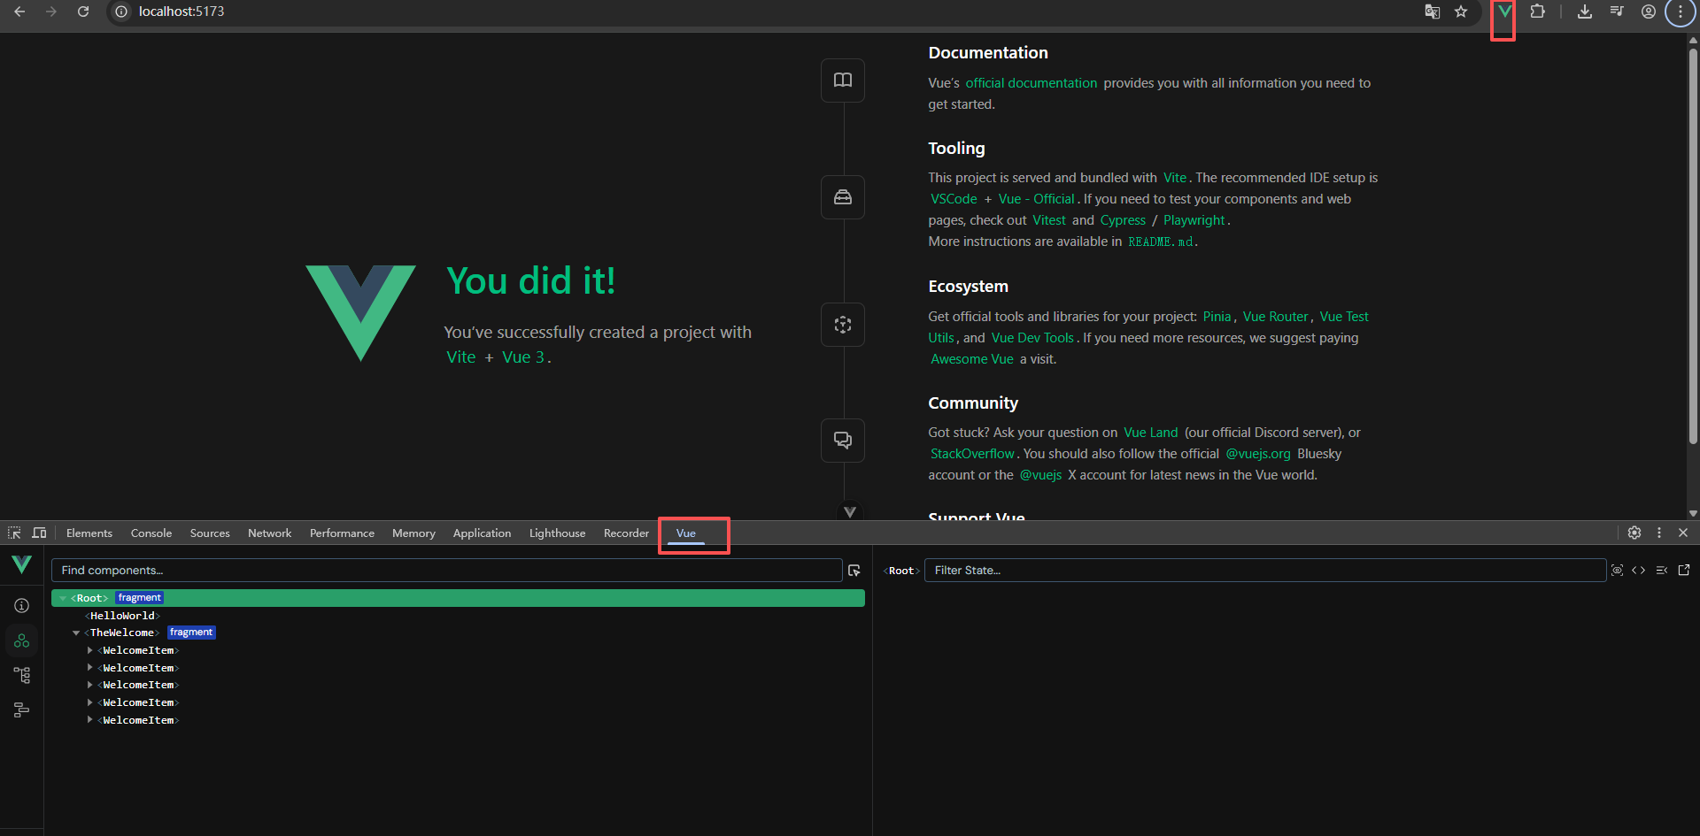Switch to the Sources tab
Viewport: 1700px width, 836px height.
click(x=210, y=533)
